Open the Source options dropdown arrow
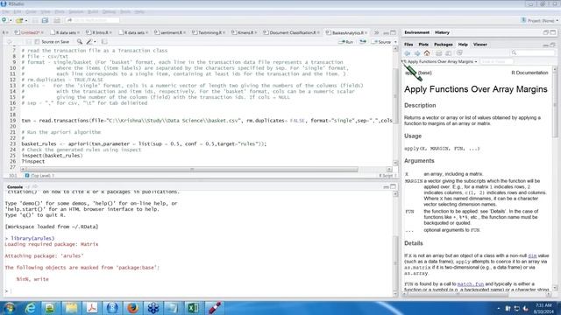The image size is (561, 315). point(395,42)
